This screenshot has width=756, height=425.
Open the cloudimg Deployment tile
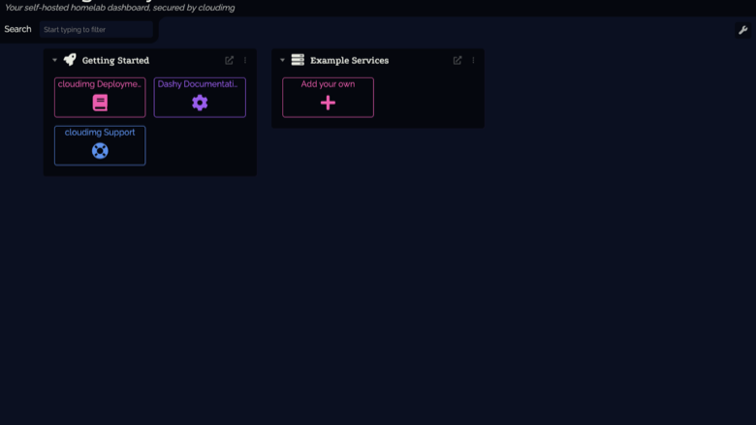tap(100, 97)
